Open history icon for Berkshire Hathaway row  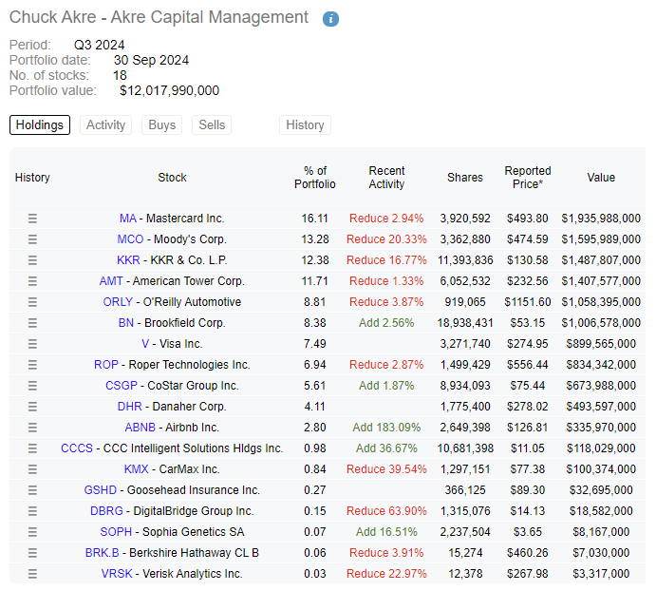(x=32, y=553)
